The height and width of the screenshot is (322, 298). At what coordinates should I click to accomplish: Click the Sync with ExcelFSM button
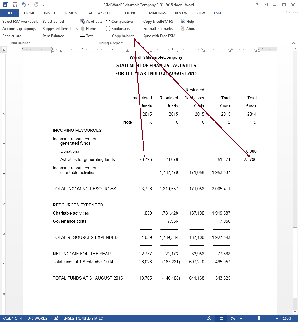click(x=159, y=36)
